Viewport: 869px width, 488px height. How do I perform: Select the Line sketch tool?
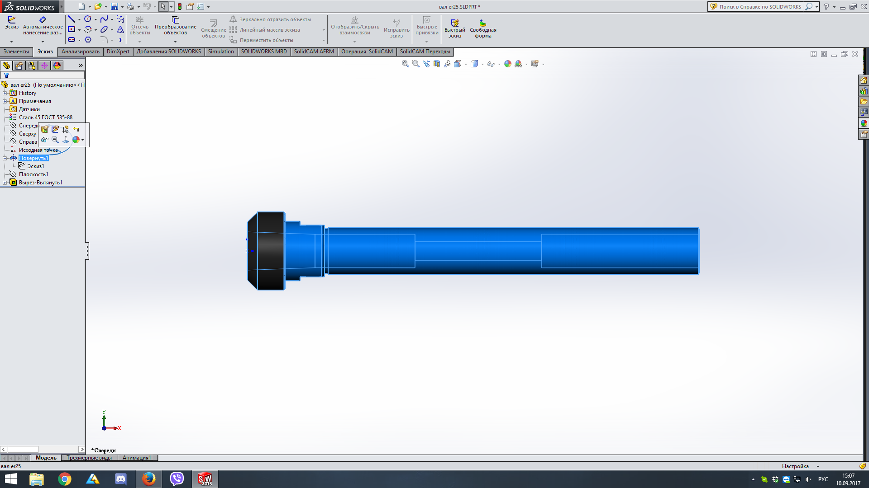(72, 19)
